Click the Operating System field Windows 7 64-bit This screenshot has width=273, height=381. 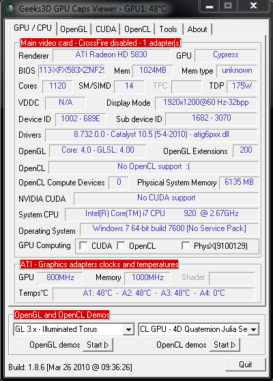tap(169, 230)
